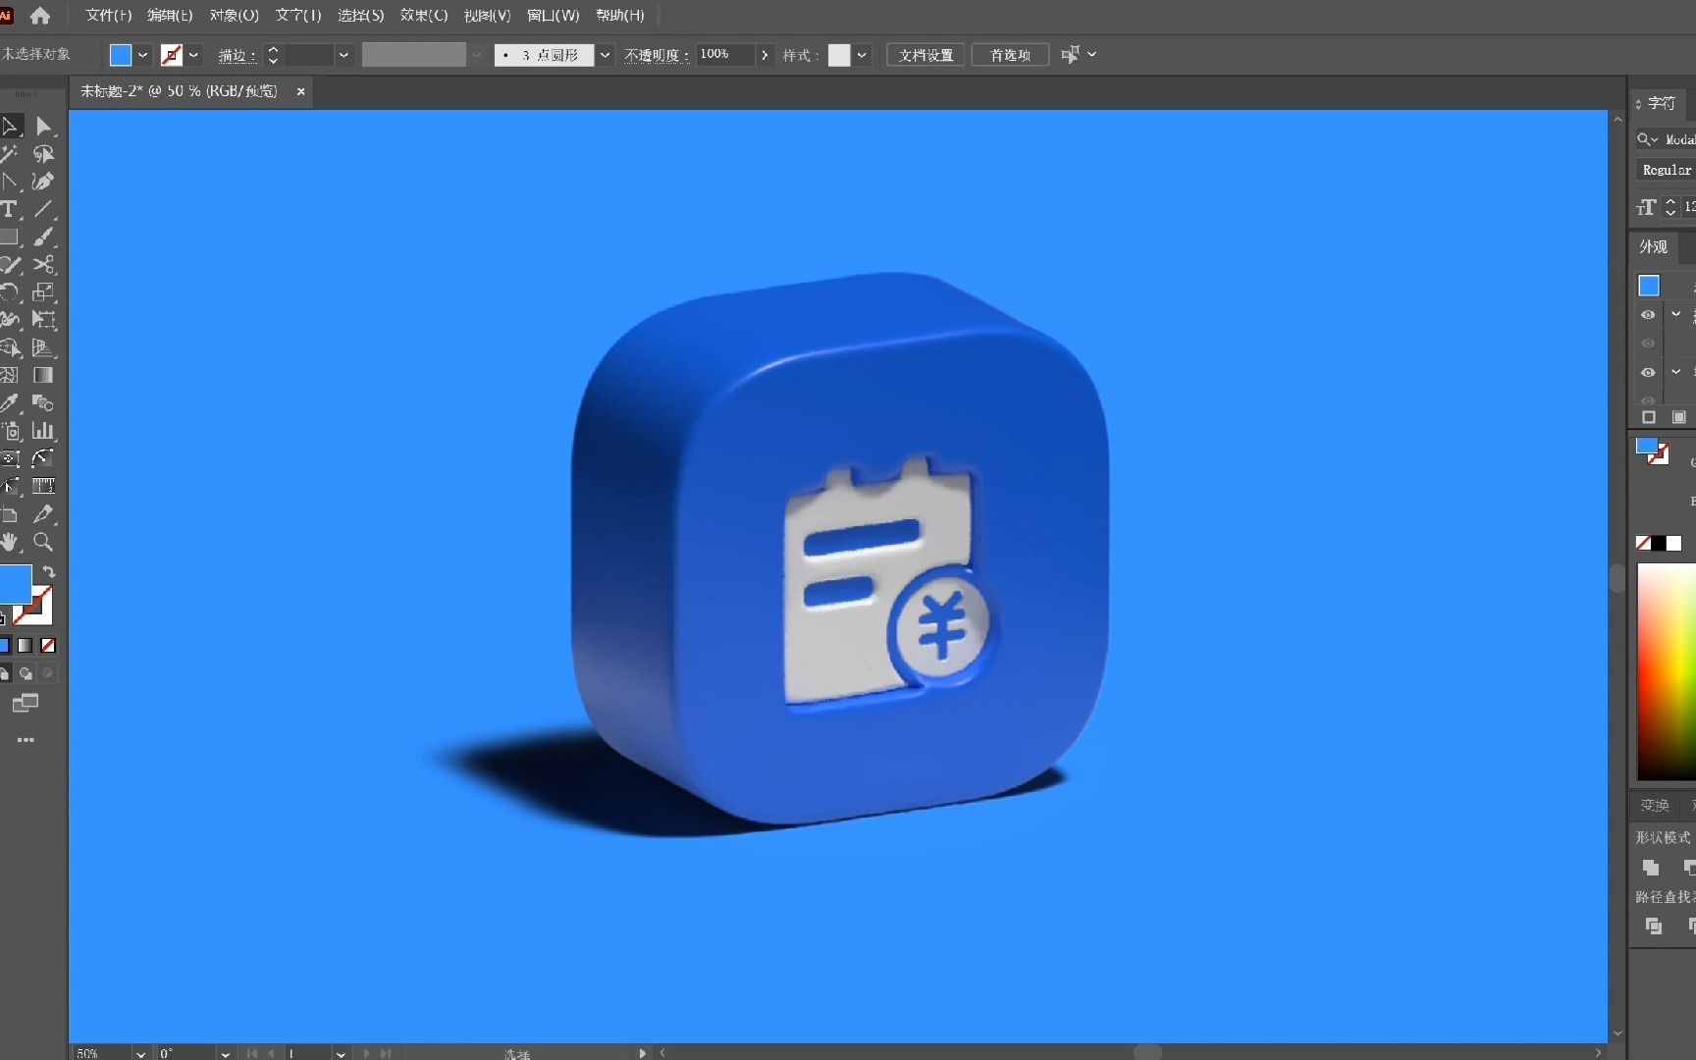Select the Line Segment tool

coord(43,209)
